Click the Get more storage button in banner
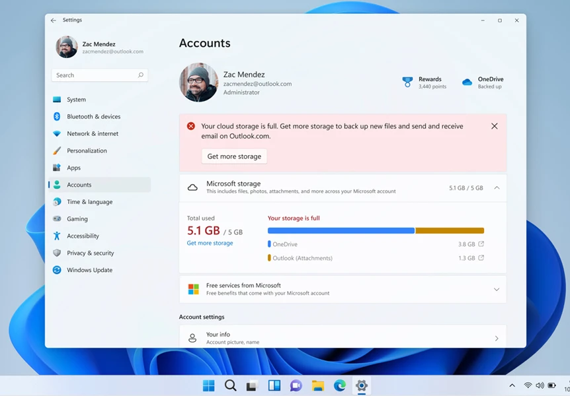This screenshot has width=570, height=396. pos(234,156)
